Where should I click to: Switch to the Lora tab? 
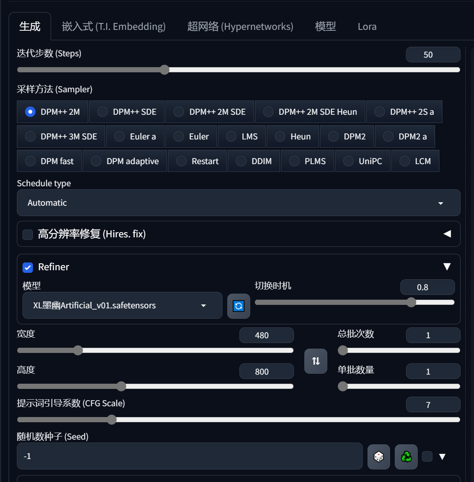(367, 26)
